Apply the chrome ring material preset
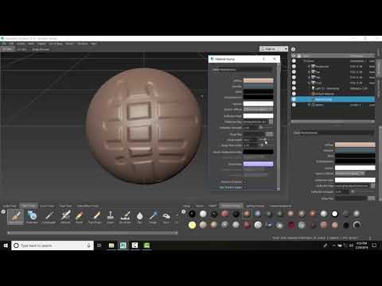 357,225
